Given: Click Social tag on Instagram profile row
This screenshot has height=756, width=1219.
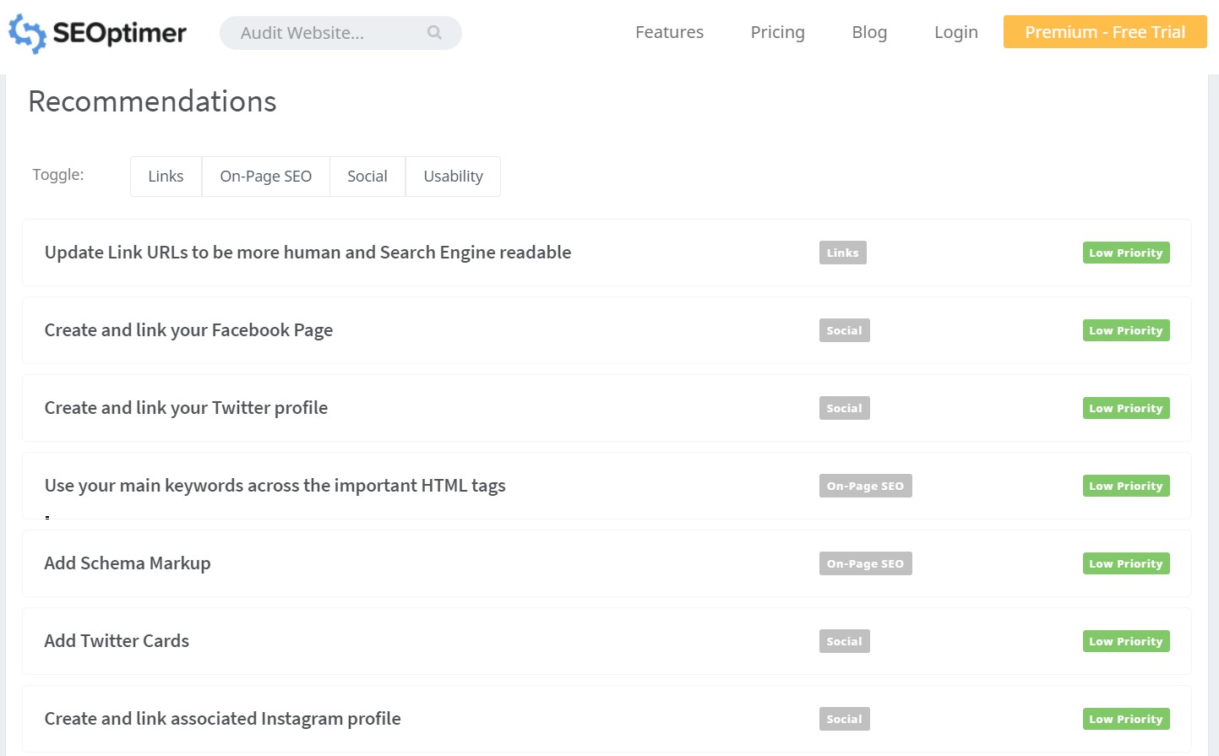Looking at the screenshot, I should click(x=844, y=719).
